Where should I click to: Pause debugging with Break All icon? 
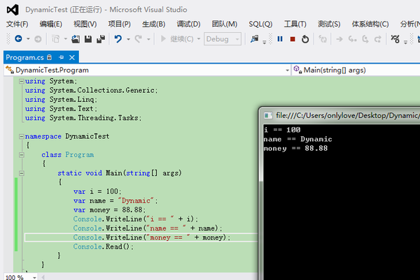280,39
